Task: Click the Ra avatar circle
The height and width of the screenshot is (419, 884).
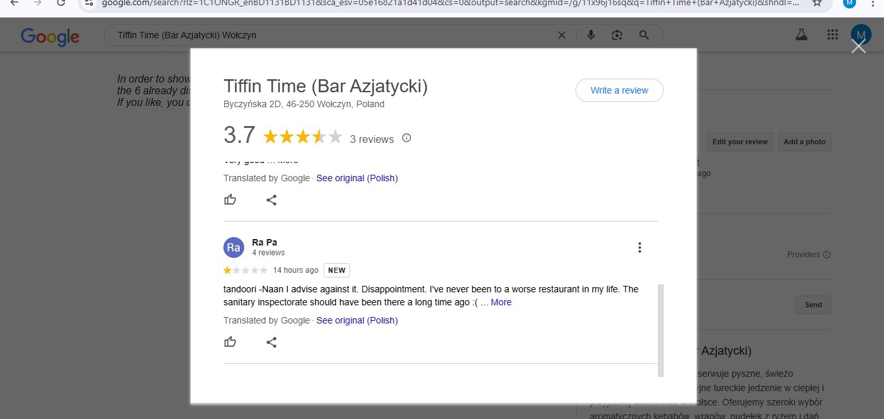Action: (234, 248)
